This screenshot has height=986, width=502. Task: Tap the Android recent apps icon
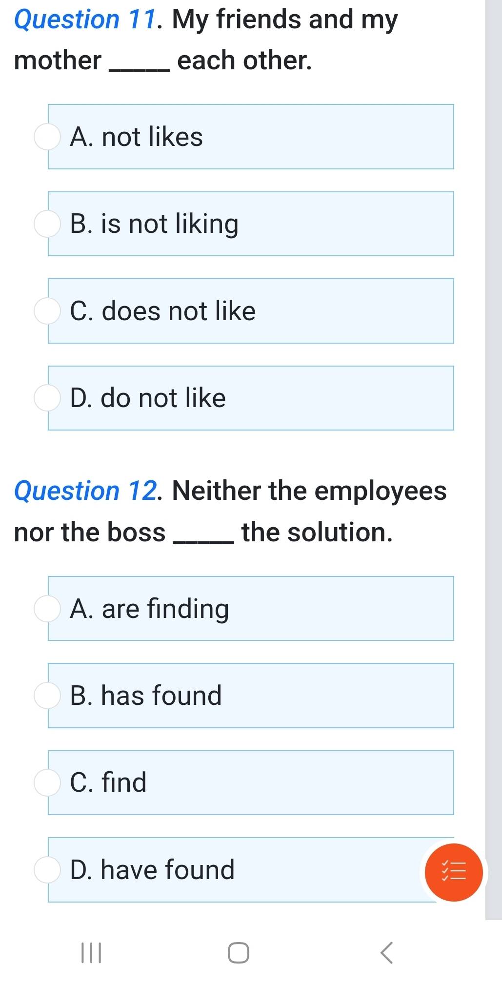tap(91, 953)
